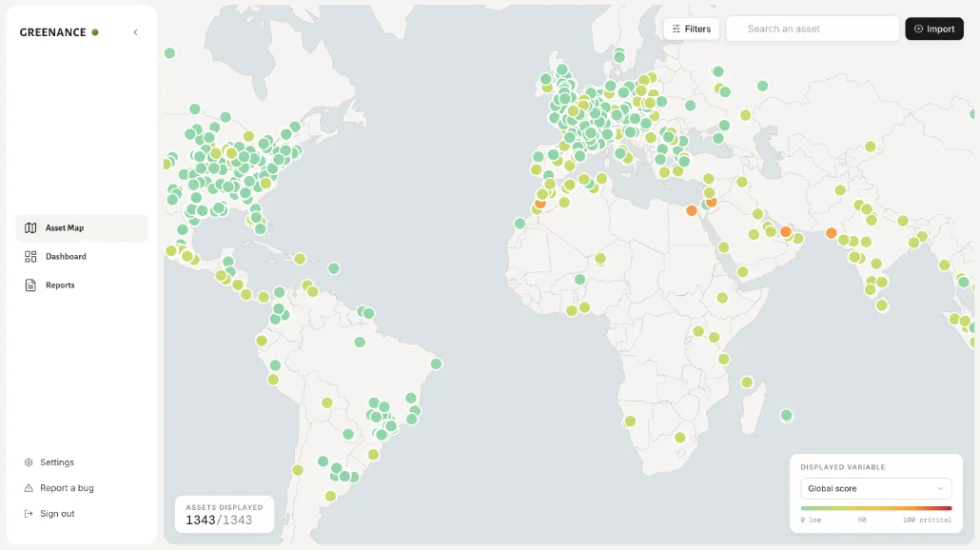The width and height of the screenshot is (980, 550).
Task: Select the orange asset marker in Egypt
Action: 692,210
